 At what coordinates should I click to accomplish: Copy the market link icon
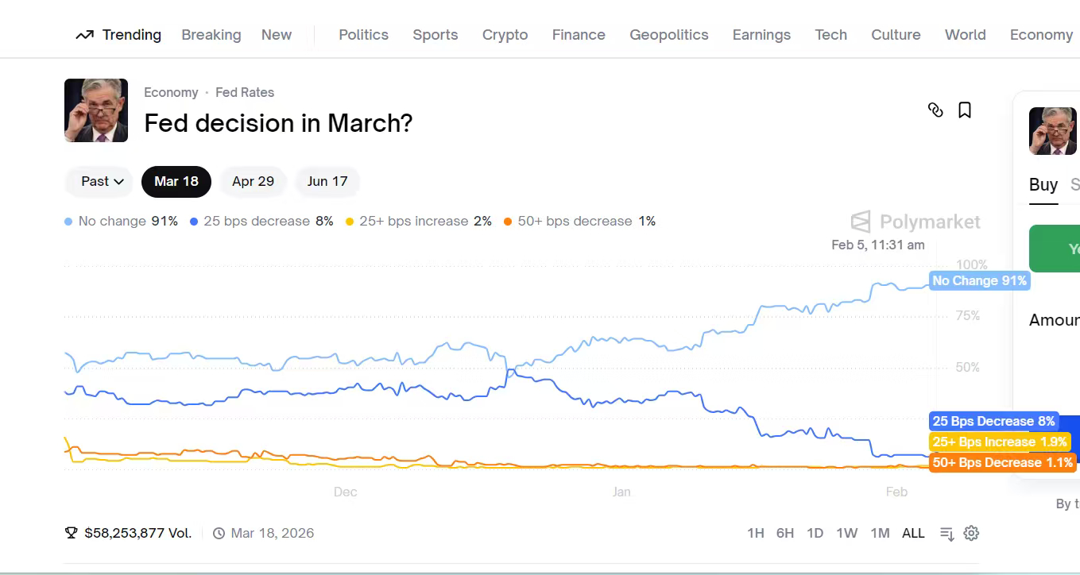(x=935, y=110)
